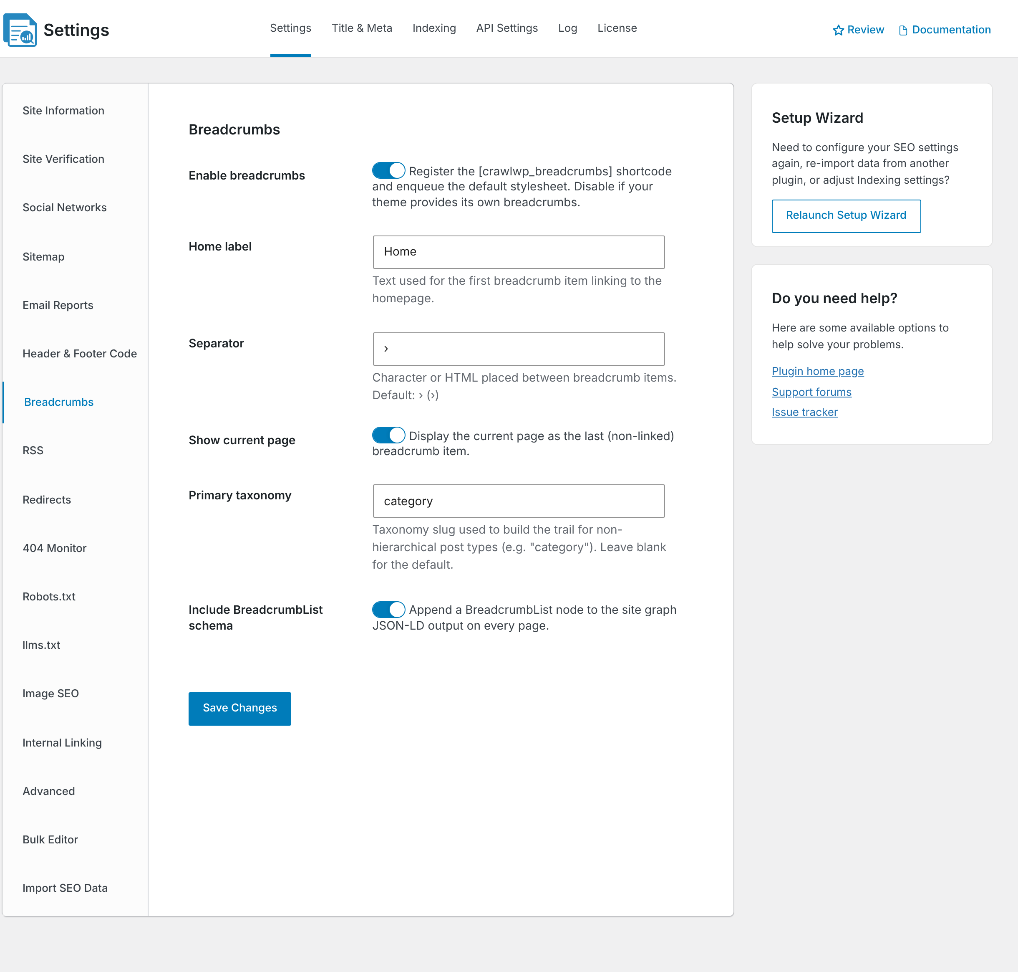Screen dimensions: 1018x972
Task: Toggle the Show current page switch
Action: tap(388, 435)
